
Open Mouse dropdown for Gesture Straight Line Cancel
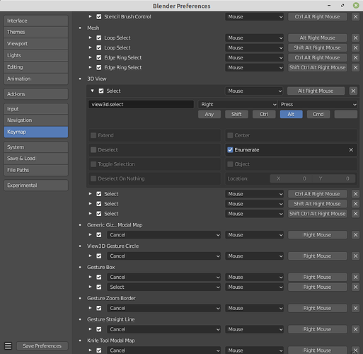tap(254, 329)
